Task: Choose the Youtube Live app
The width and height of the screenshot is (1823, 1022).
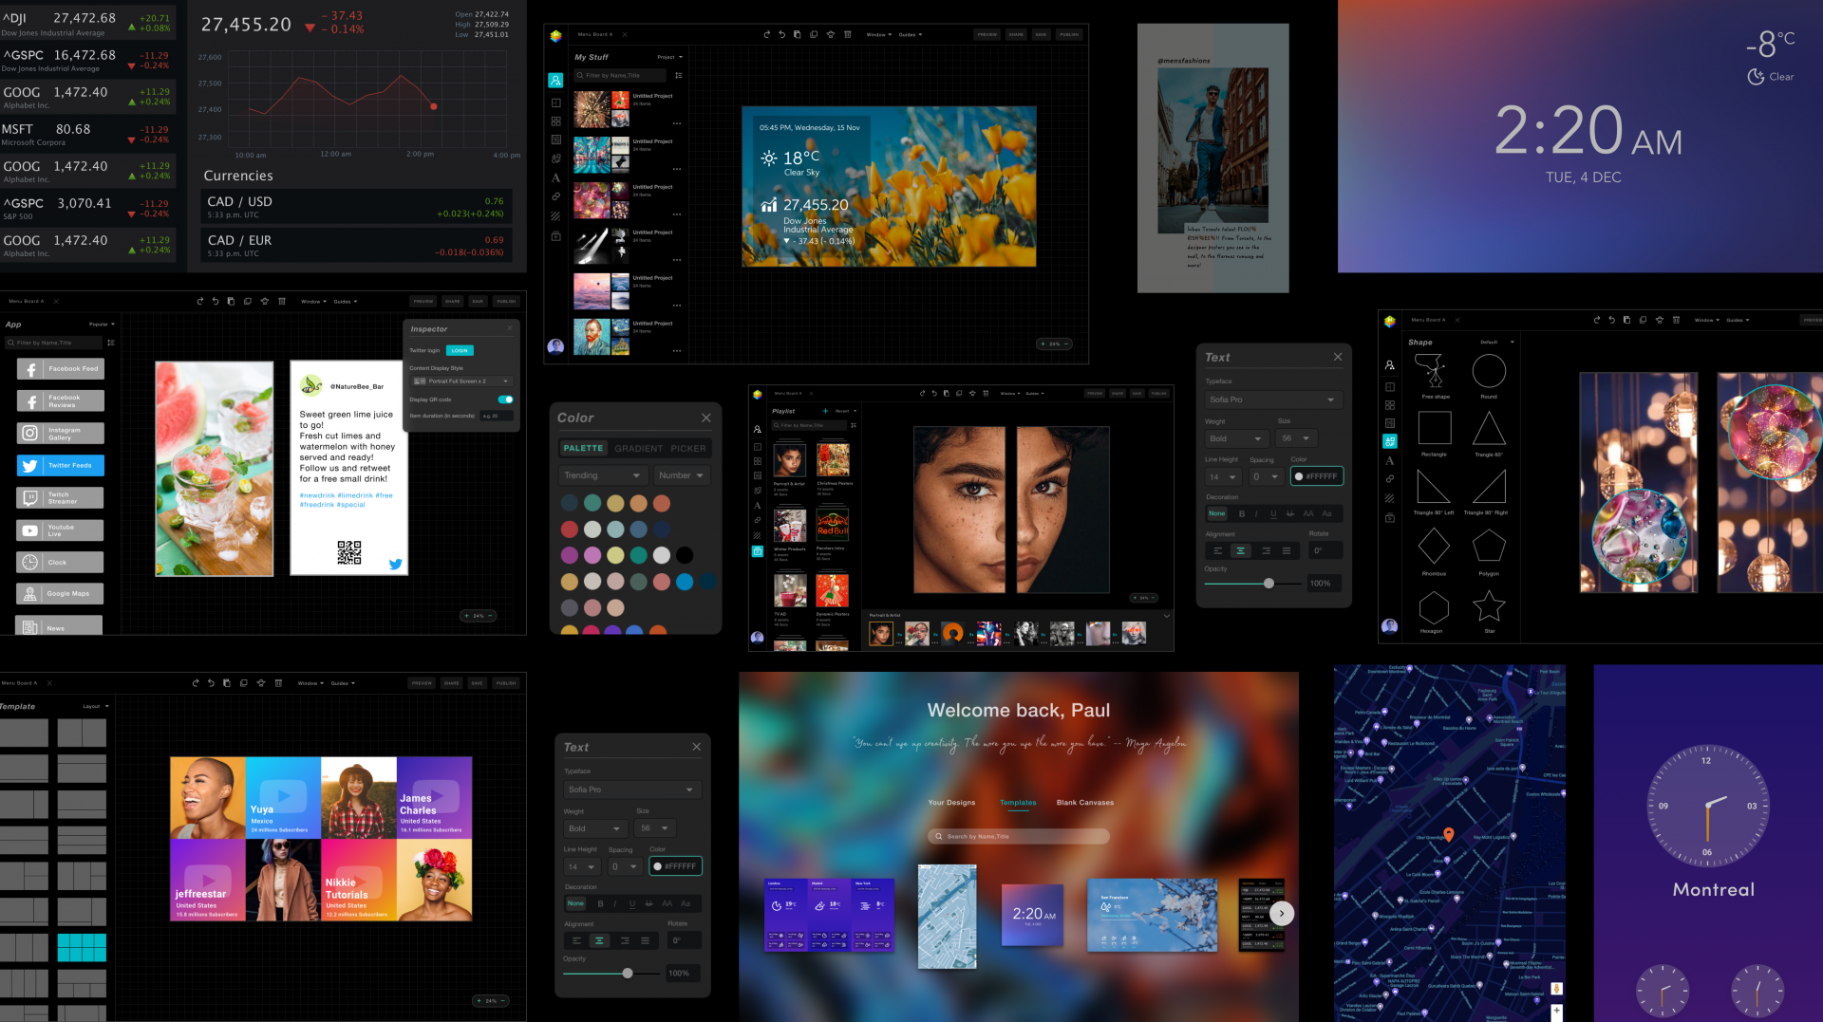Action: (x=61, y=530)
